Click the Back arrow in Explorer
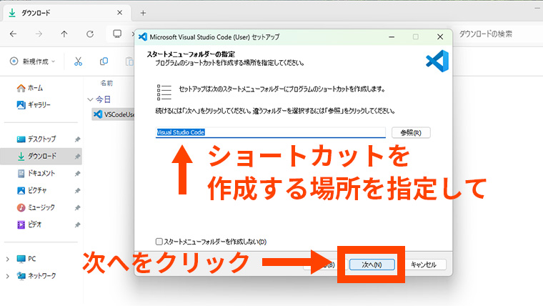 coord(14,34)
